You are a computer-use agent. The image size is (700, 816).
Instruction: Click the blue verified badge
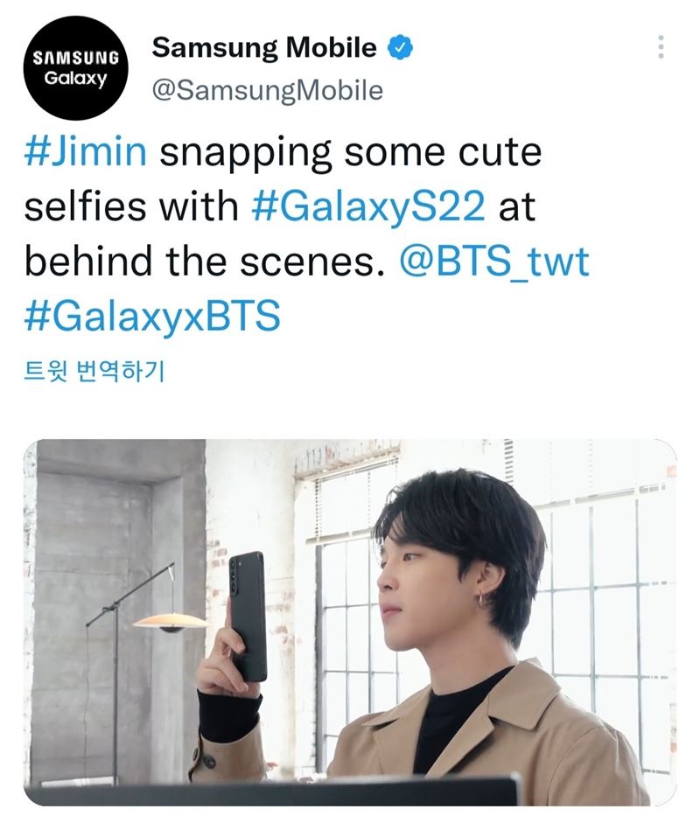point(400,47)
